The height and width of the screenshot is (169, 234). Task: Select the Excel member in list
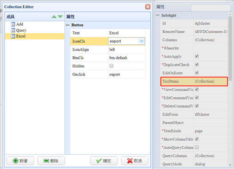coord(35,36)
